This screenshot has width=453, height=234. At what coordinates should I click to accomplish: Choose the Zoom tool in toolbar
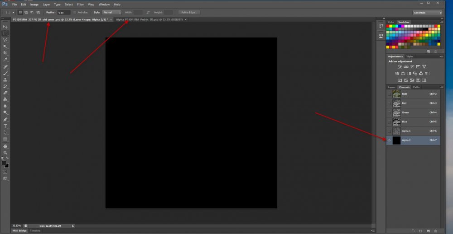pos(5,153)
